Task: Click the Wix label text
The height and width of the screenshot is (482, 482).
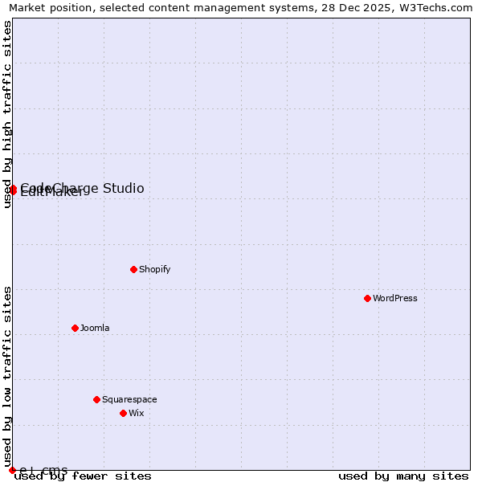Action: 137,413
